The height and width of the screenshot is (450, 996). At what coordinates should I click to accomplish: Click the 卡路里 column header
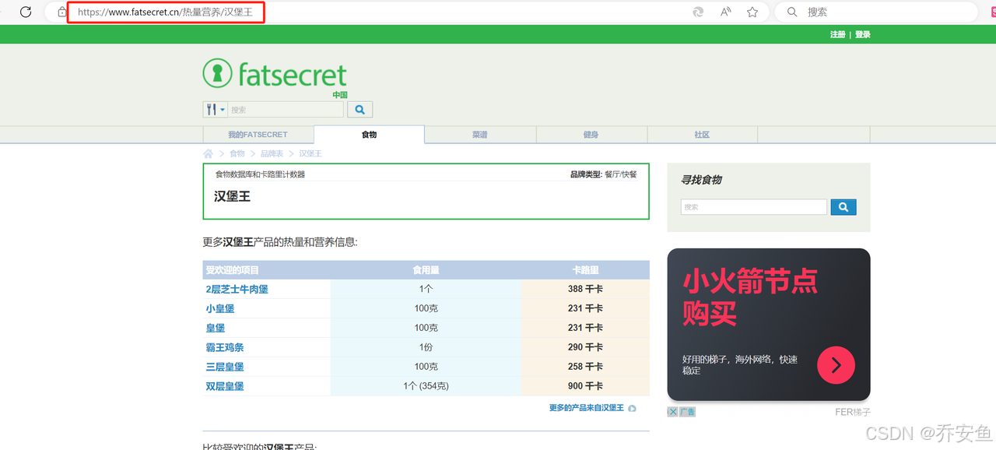tap(585, 270)
